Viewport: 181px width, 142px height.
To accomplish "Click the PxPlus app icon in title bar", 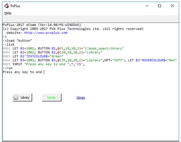I will [x=7, y=6].
